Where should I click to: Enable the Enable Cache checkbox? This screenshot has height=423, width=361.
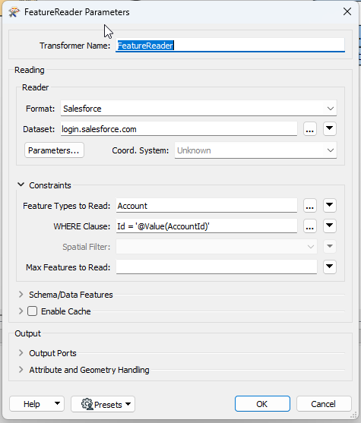(x=32, y=311)
